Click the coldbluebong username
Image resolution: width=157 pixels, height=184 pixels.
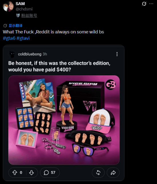(x=30, y=54)
